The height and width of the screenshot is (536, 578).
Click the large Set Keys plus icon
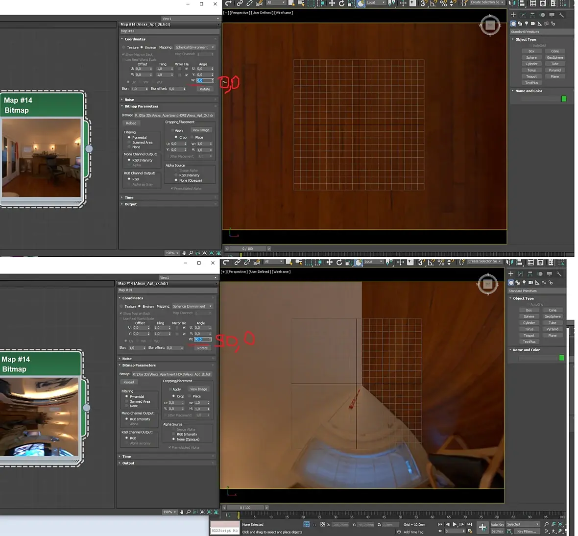pyautogui.click(x=482, y=527)
